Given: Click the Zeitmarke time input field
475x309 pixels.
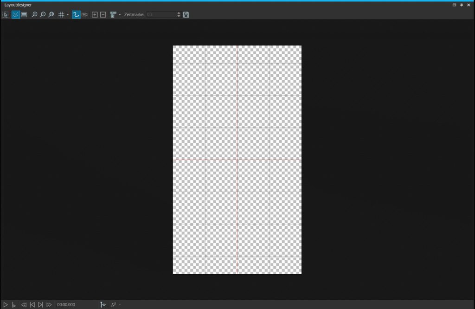Looking at the screenshot, I should [x=160, y=15].
